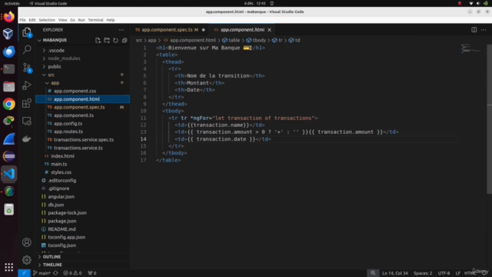Image resolution: width=492 pixels, height=277 pixels.
Task: Open the View menu
Action: pyautogui.click(x=62, y=20)
